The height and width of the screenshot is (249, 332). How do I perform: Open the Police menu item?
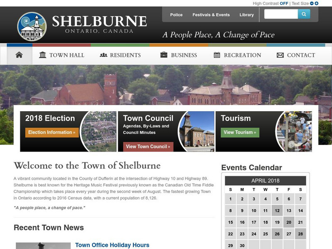point(176,15)
